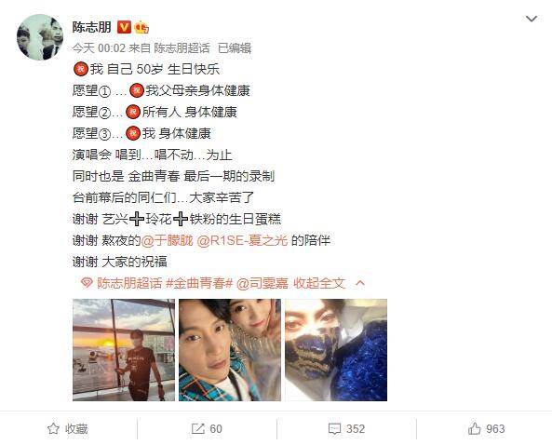The width and height of the screenshot is (552, 445).
Task: Click the star 收藏 favorite icon
Action: point(53,428)
